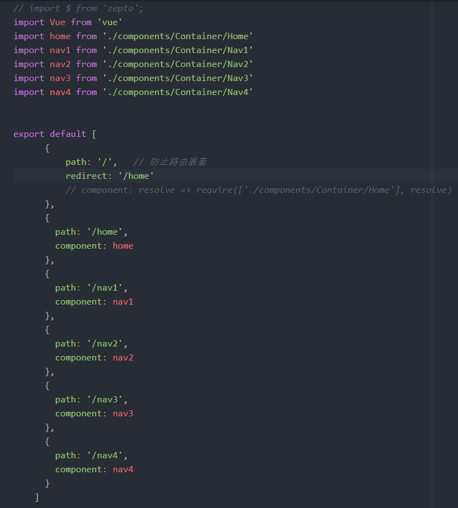Click the red home component value

[x=123, y=246]
